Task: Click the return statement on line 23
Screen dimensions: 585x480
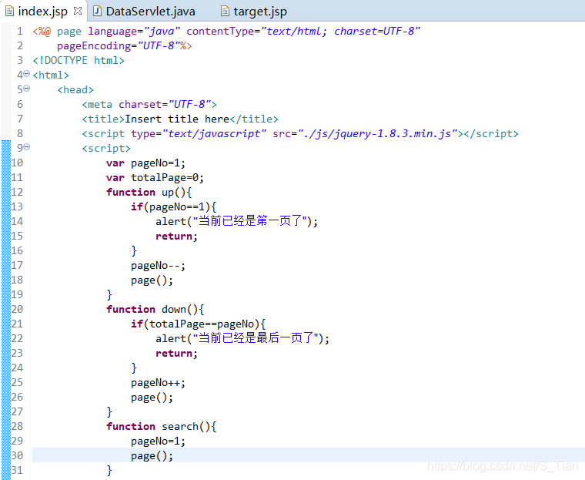Action: tap(176, 353)
